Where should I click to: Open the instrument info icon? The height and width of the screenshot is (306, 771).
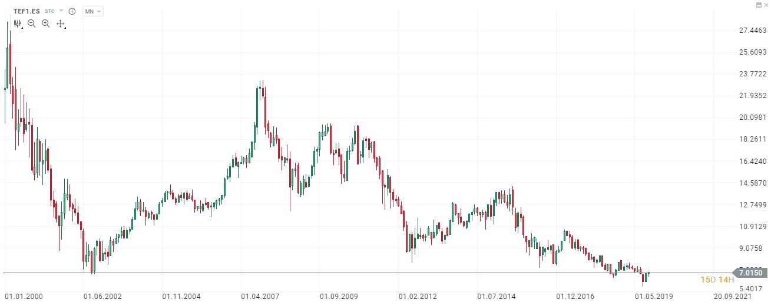click(72, 11)
